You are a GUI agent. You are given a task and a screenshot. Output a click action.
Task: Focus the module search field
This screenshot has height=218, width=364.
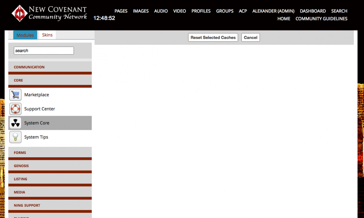click(44, 50)
